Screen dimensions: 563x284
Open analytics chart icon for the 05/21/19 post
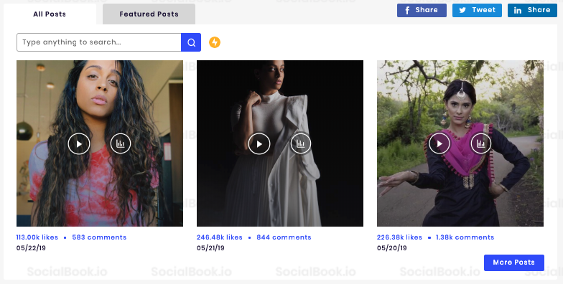point(300,143)
